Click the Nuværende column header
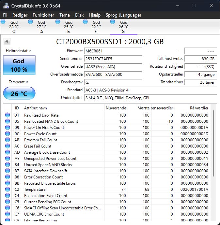 116,108
